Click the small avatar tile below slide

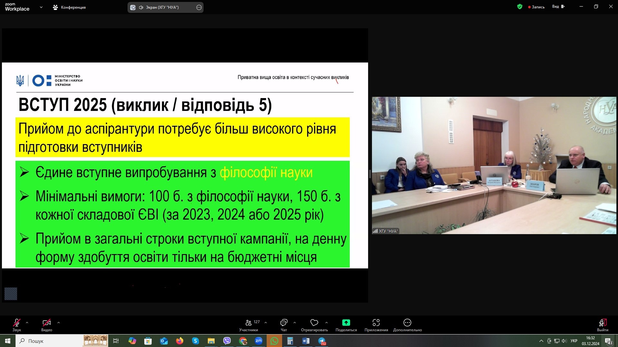point(11,294)
